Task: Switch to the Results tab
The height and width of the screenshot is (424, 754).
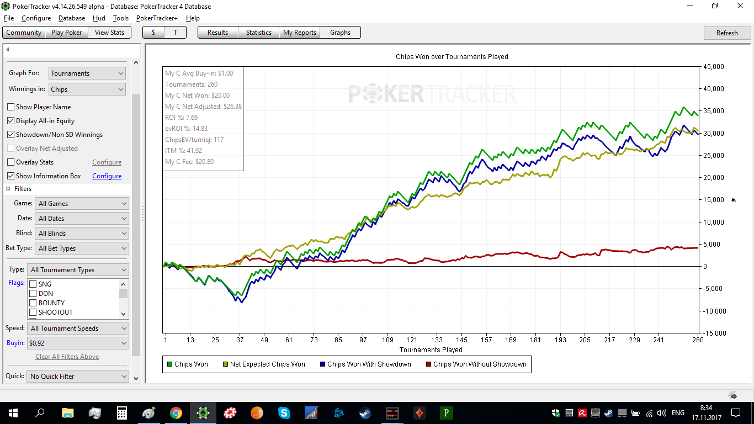Action: (217, 33)
